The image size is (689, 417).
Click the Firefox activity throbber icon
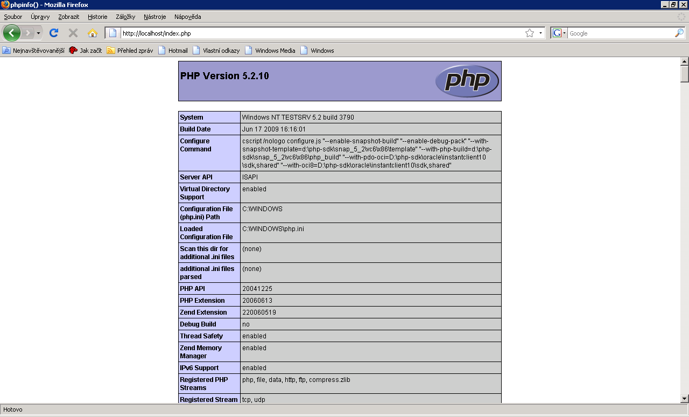[681, 17]
